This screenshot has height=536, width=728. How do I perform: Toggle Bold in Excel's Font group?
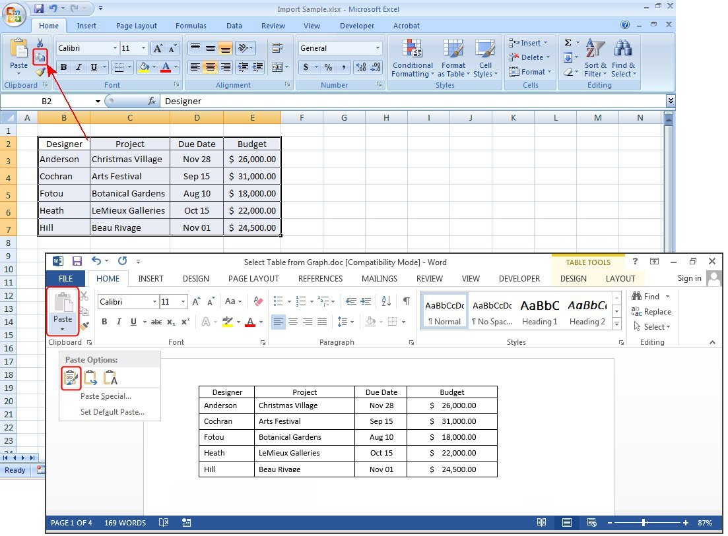click(64, 67)
